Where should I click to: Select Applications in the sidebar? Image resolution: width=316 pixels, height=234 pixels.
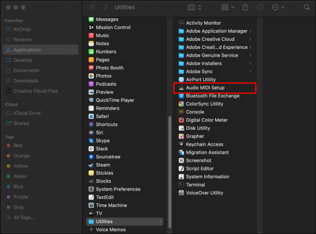click(x=40, y=50)
